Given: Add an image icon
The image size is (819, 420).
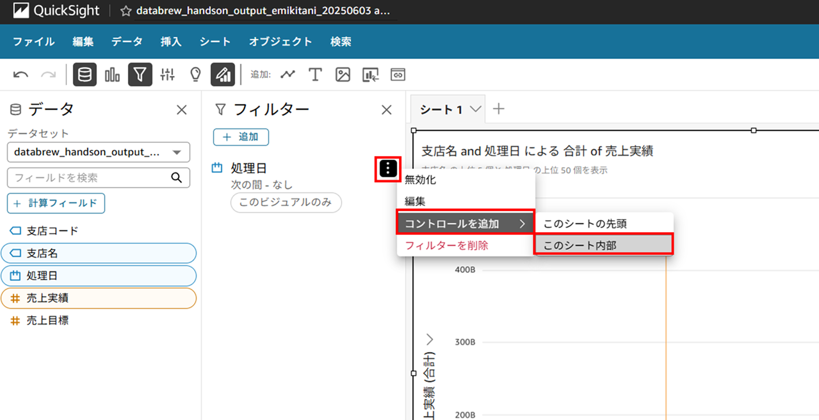Looking at the screenshot, I should click(x=343, y=75).
